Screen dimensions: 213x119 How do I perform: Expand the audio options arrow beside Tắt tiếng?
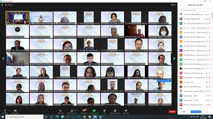(x=9, y=110)
